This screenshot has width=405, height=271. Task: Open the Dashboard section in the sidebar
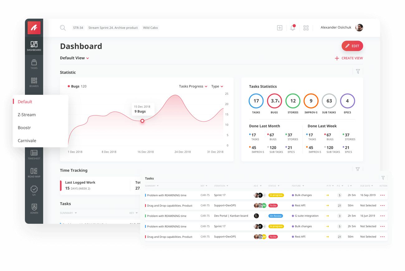(x=34, y=45)
